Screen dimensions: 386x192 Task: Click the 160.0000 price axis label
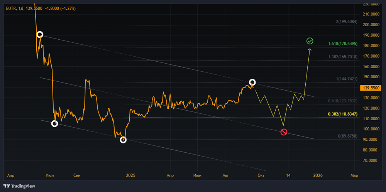click(x=371, y=66)
